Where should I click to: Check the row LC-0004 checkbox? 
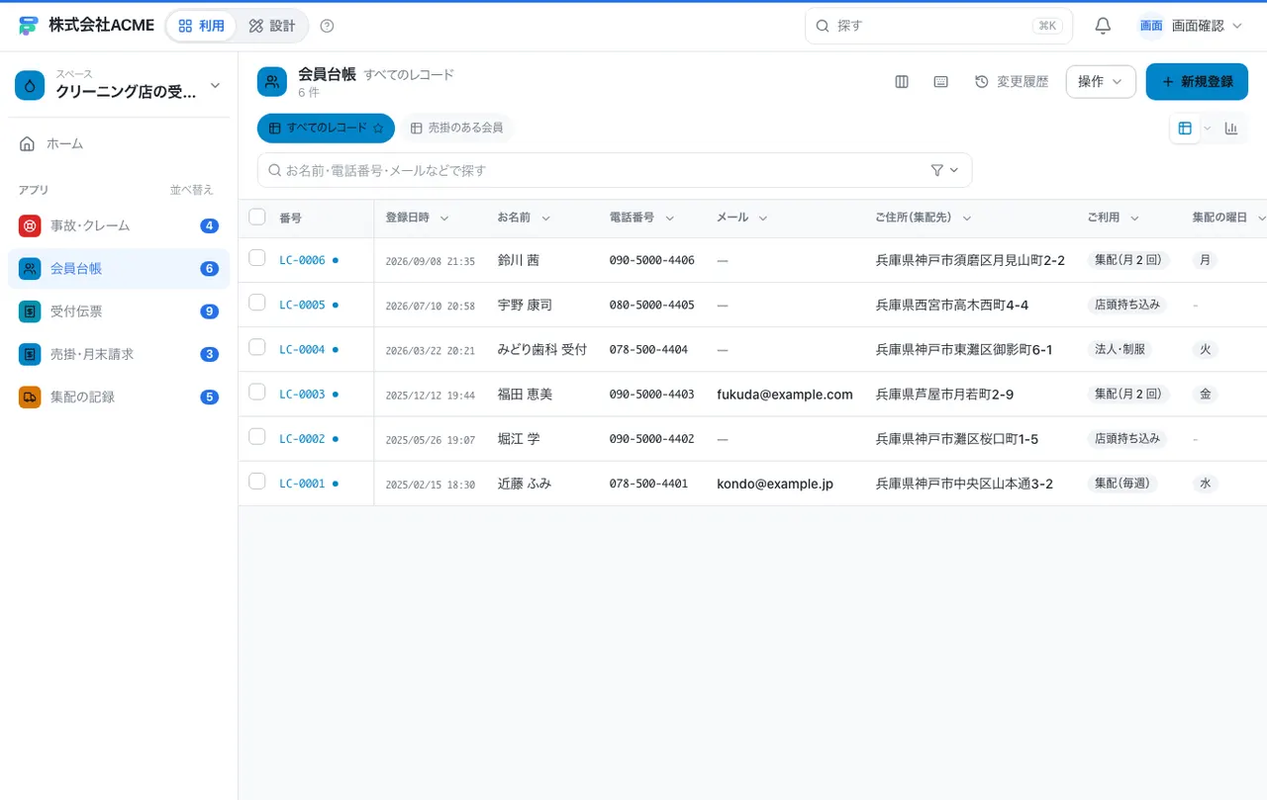[257, 347]
